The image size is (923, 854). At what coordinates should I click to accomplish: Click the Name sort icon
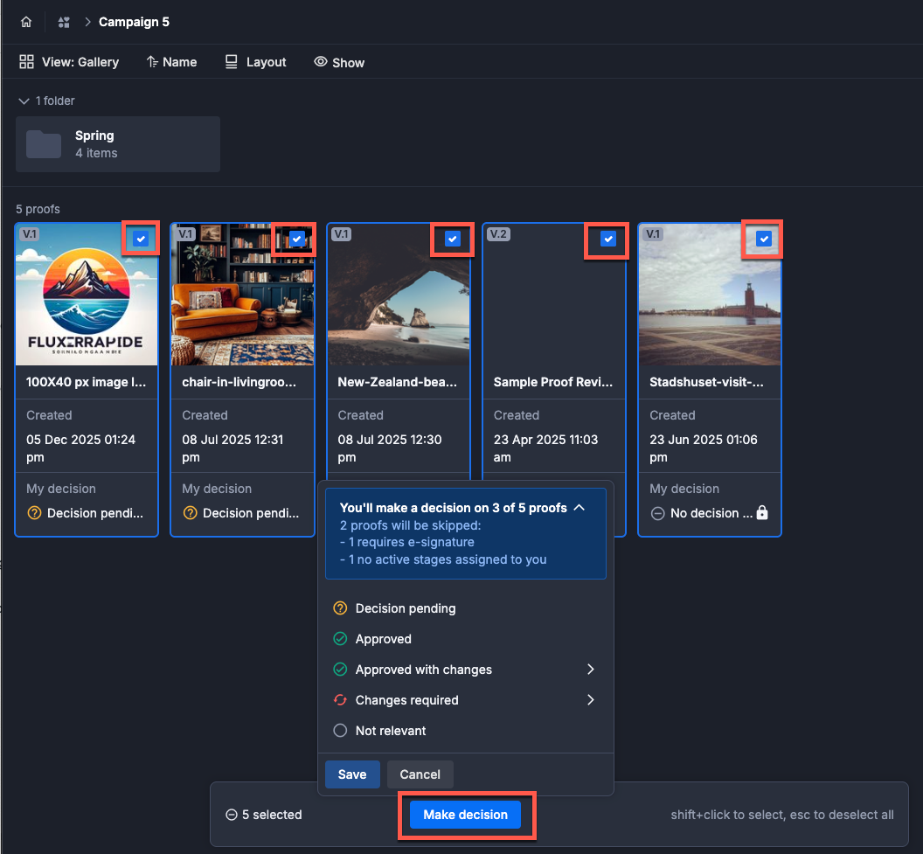pyautogui.click(x=152, y=62)
